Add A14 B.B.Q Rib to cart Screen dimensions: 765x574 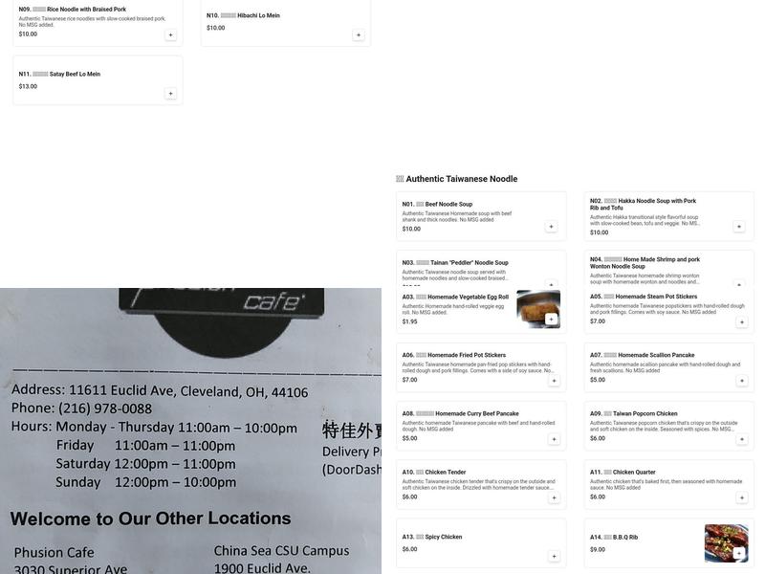[x=738, y=552]
